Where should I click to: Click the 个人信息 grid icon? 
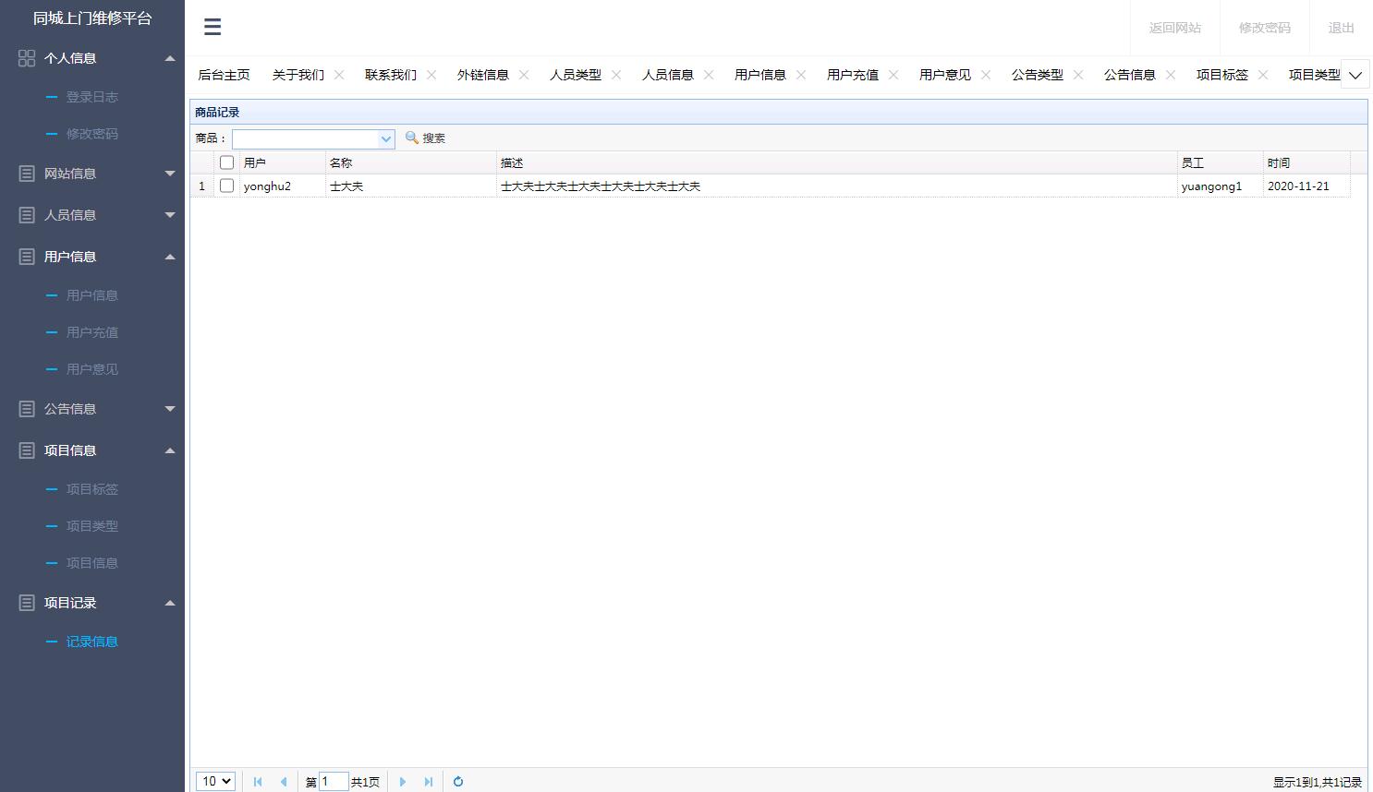(x=27, y=58)
